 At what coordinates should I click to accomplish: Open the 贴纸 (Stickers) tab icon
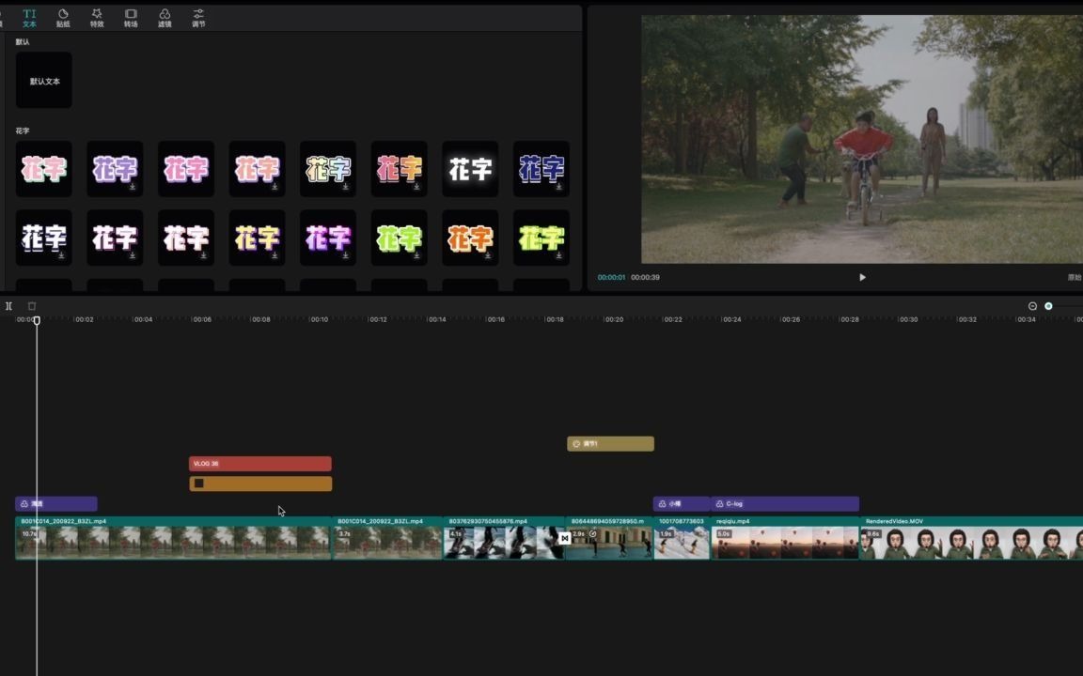click(x=63, y=18)
